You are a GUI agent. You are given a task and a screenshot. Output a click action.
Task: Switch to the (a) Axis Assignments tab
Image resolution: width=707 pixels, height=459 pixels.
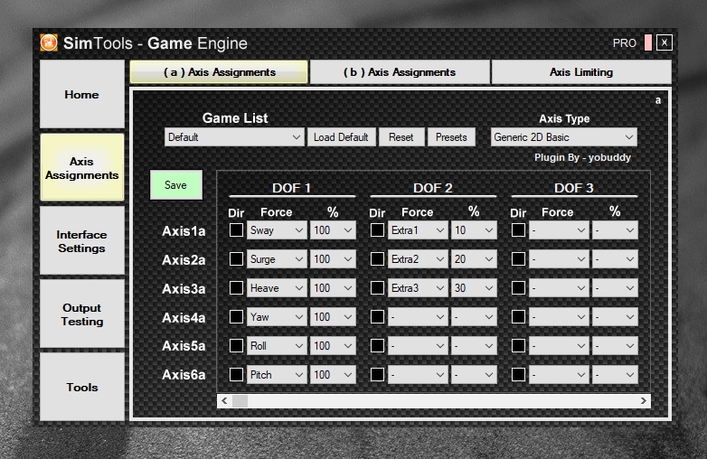point(219,72)
